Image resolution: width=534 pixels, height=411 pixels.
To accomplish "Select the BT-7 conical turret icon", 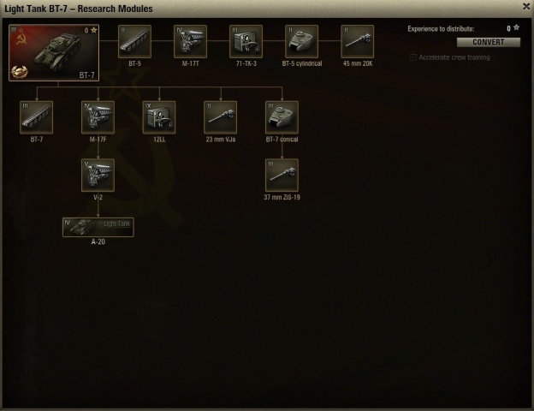I will click(282, 117).
